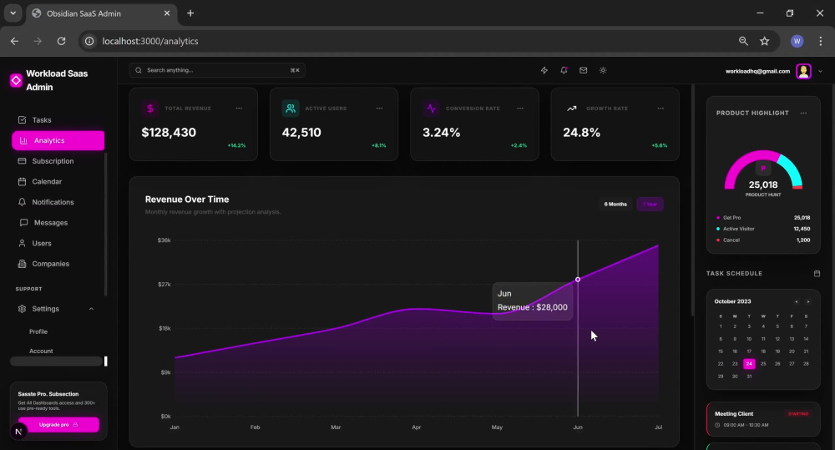Open Active Users card options menu
Image resolution: width=835 pixels, height=450 pixels.
[x=380, y=108]
